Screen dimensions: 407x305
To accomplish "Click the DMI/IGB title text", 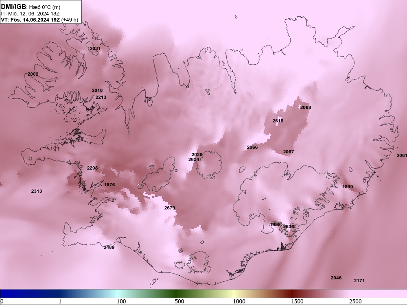I will (x=13, y=7).
